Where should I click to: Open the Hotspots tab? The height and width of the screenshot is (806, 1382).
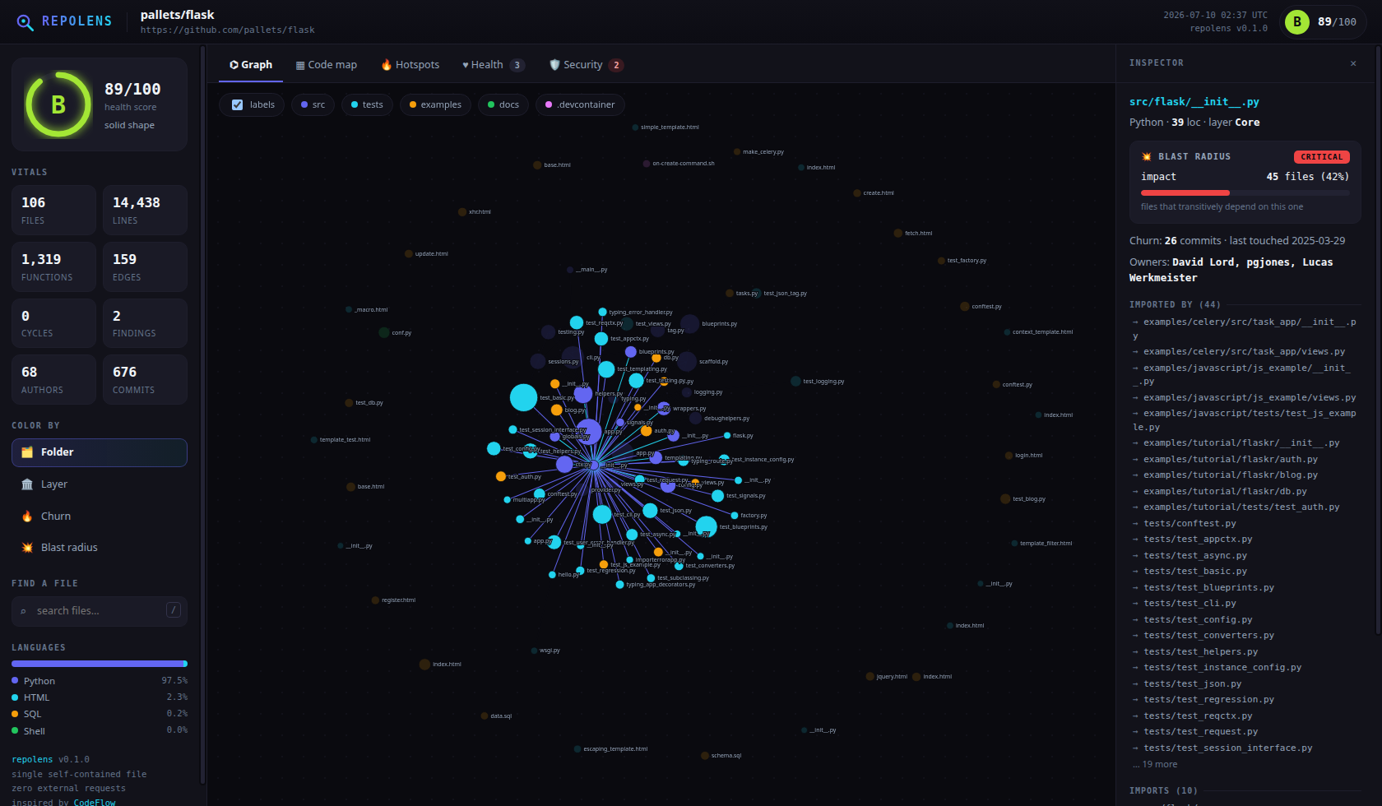click(x=410, y=65)
